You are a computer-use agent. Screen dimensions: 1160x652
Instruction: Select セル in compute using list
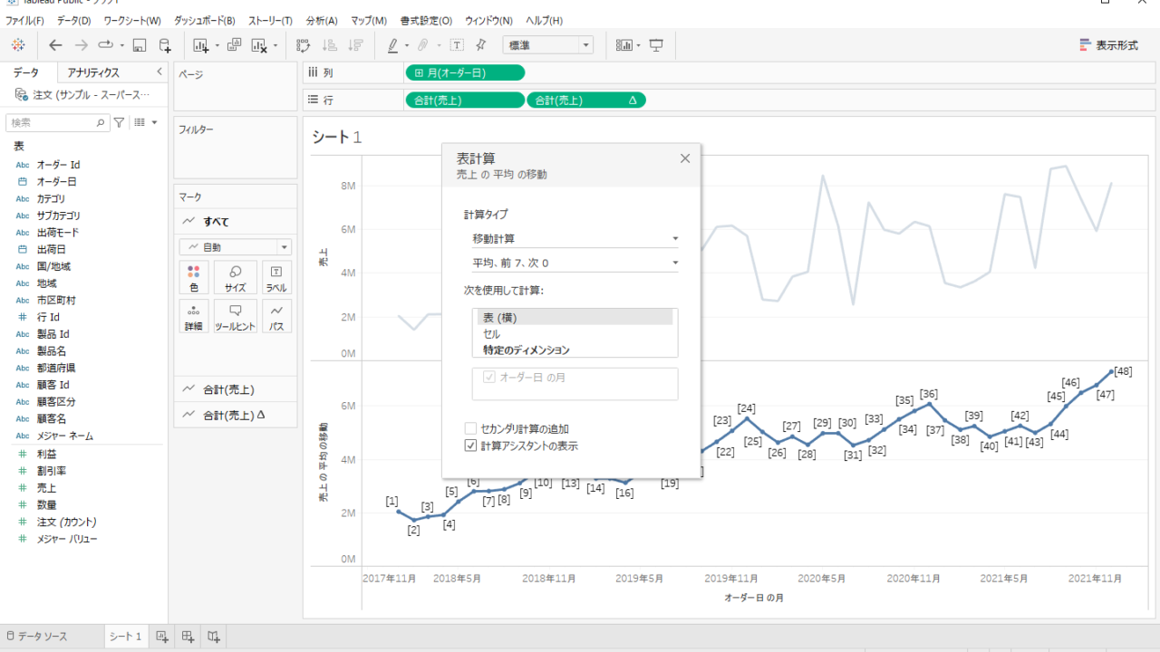[575, 334]
